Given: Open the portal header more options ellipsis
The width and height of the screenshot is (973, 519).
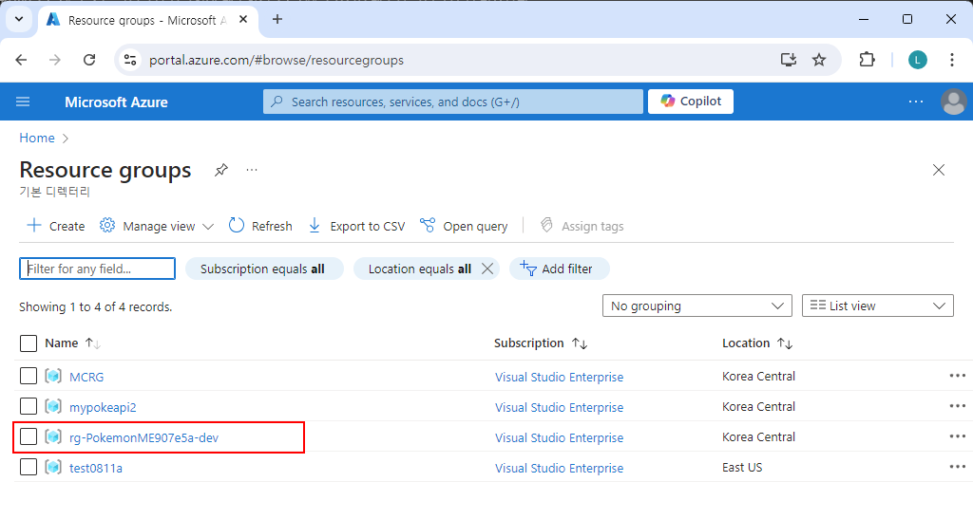Looking at the screenshot, I should (x=916, y=102).
